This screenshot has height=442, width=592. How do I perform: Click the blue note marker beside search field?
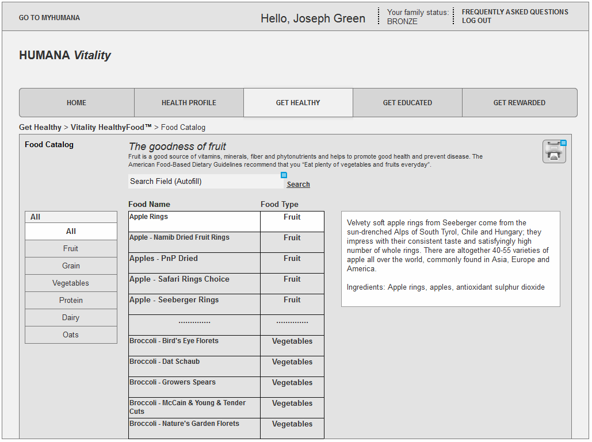(284, 175)
